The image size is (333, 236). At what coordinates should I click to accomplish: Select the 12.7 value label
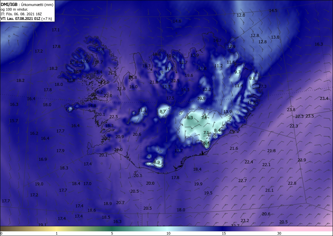(x=183, y=62)
